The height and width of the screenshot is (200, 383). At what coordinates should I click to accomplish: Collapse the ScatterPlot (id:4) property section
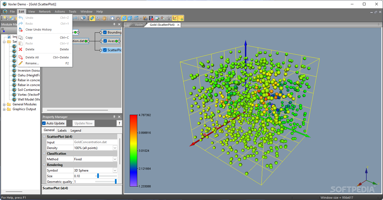[x=44, y=137]
